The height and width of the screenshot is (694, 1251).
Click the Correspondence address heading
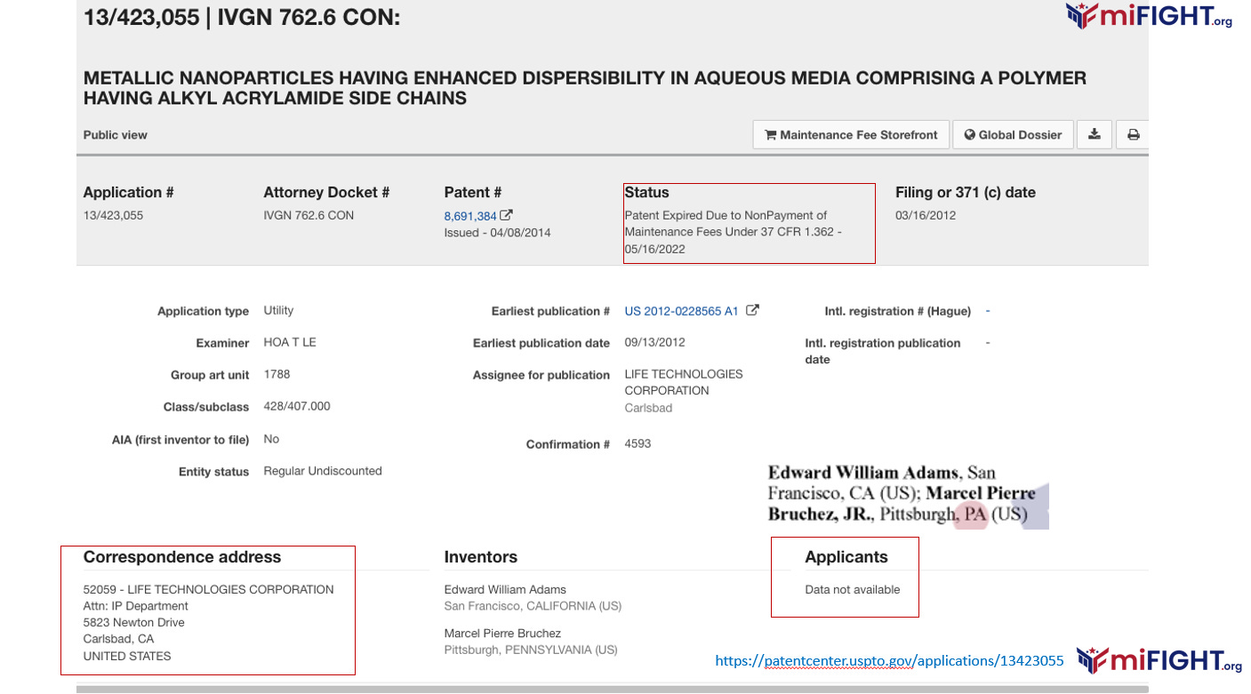pyautogui.click(x=182, y=557)
